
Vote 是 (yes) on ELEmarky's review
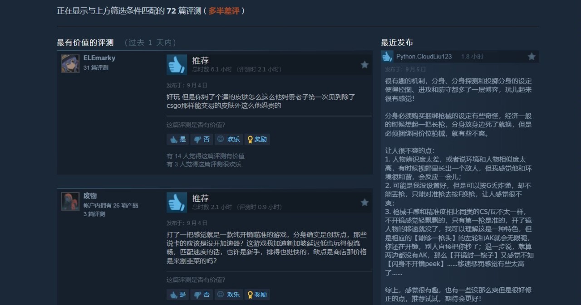[177, 139]
